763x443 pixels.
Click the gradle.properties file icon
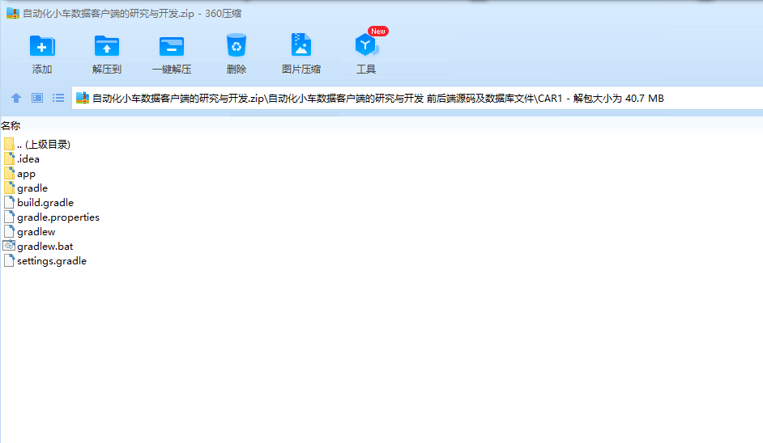click(9, 217)
